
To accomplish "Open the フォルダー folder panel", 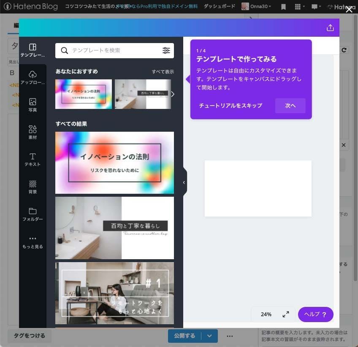I will click(33, 214).
